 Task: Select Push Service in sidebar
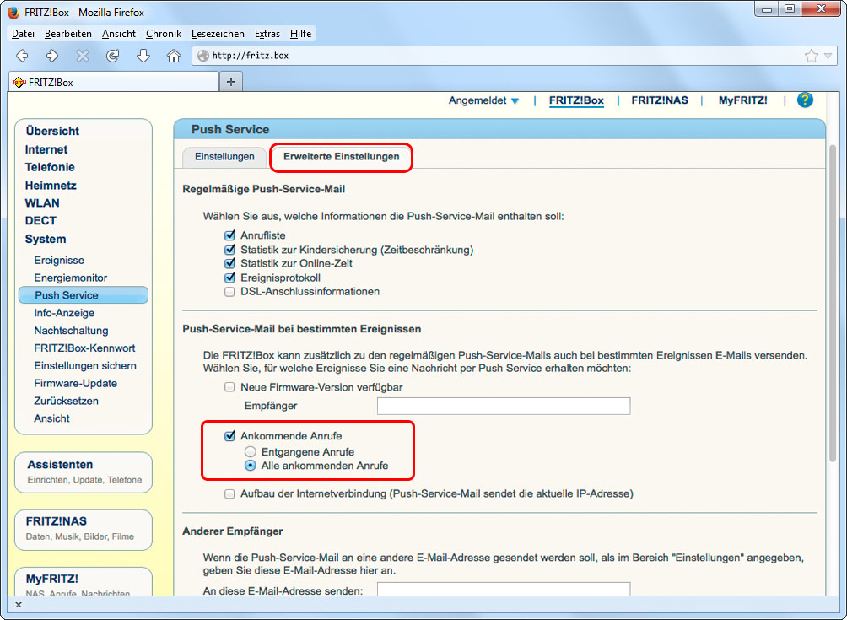[84, 295]
